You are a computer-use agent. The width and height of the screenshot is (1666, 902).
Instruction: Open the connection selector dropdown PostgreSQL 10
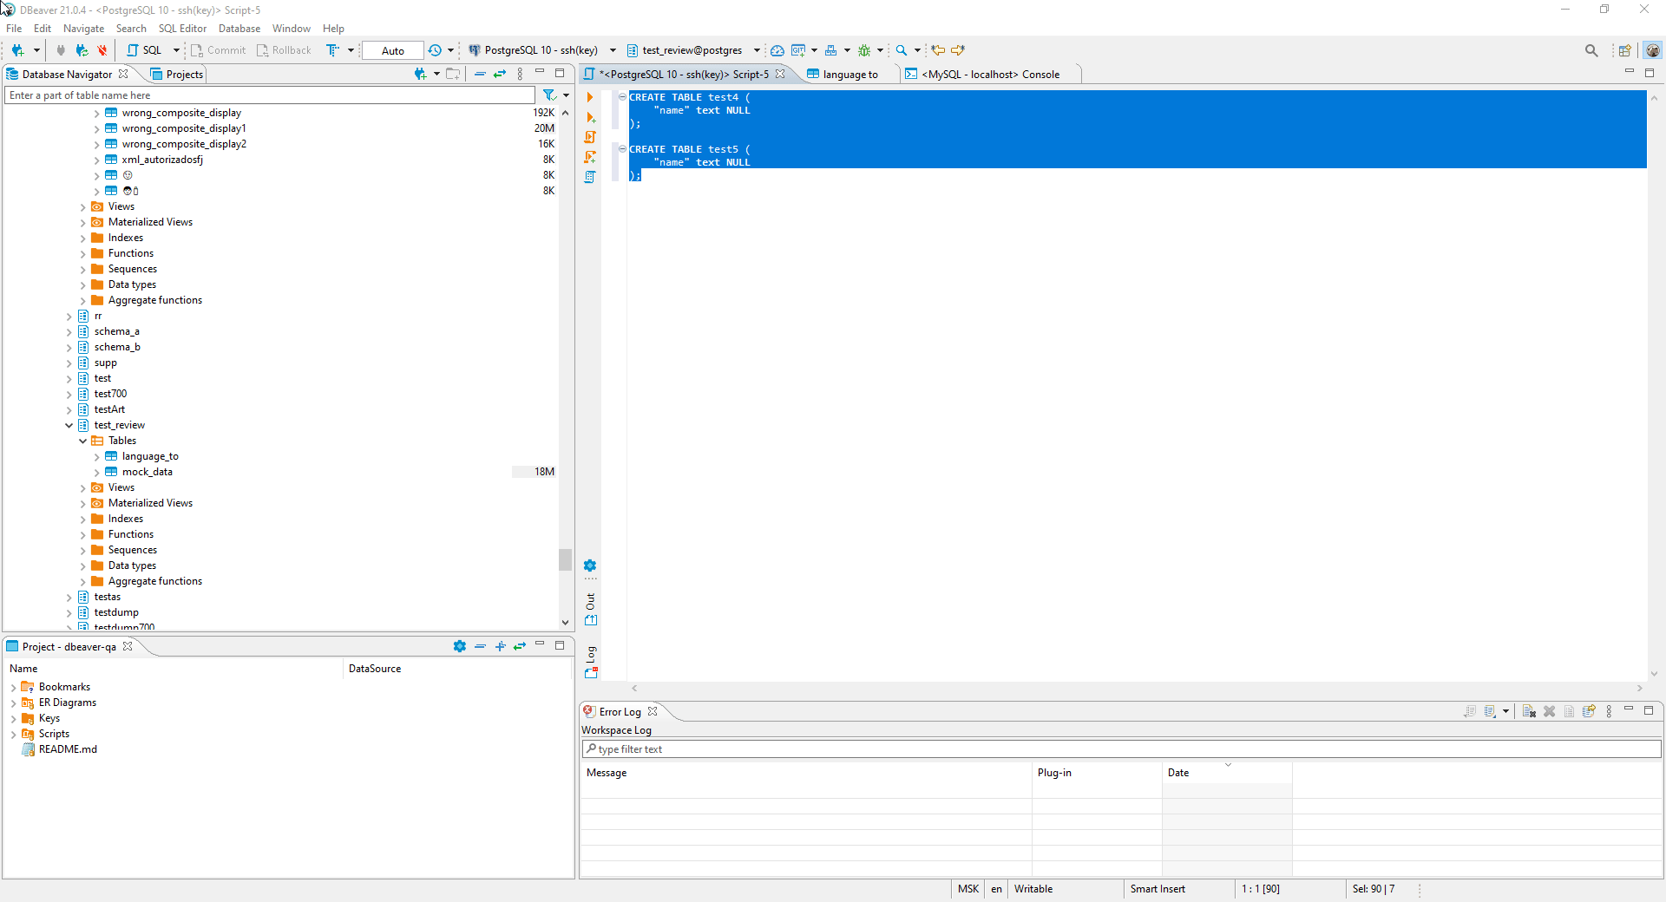tap(613, 50)
